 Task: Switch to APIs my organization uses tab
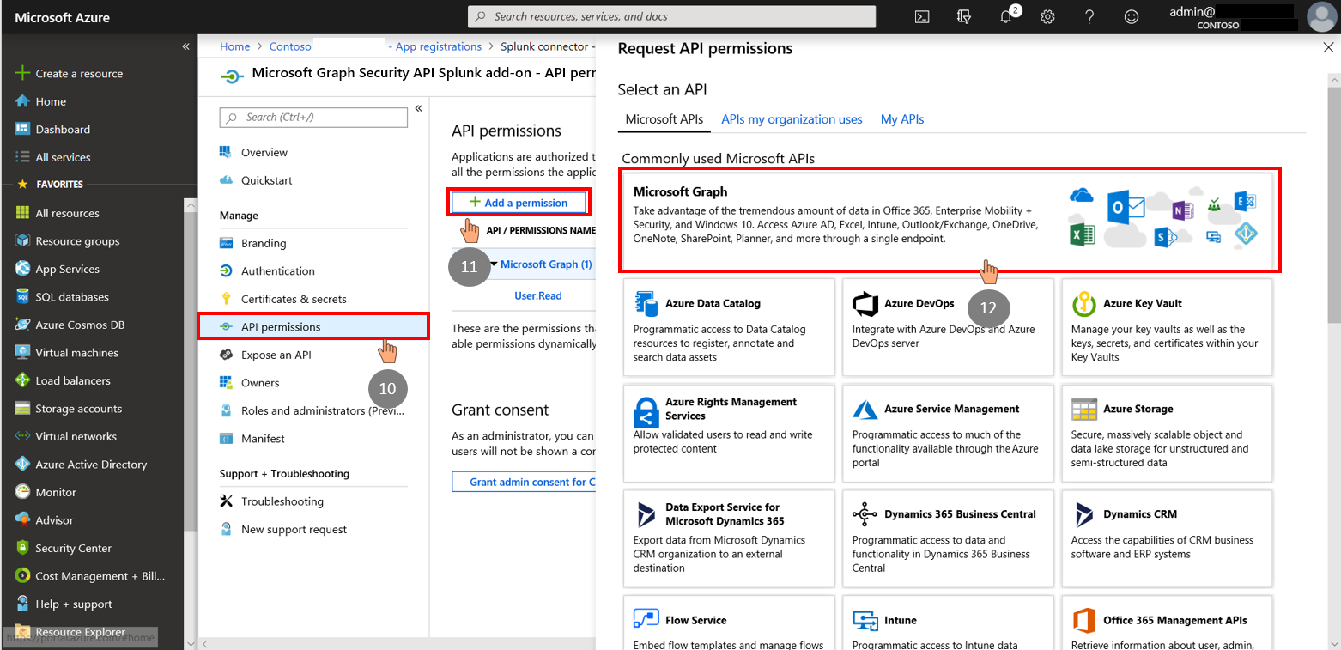[792, 119]
